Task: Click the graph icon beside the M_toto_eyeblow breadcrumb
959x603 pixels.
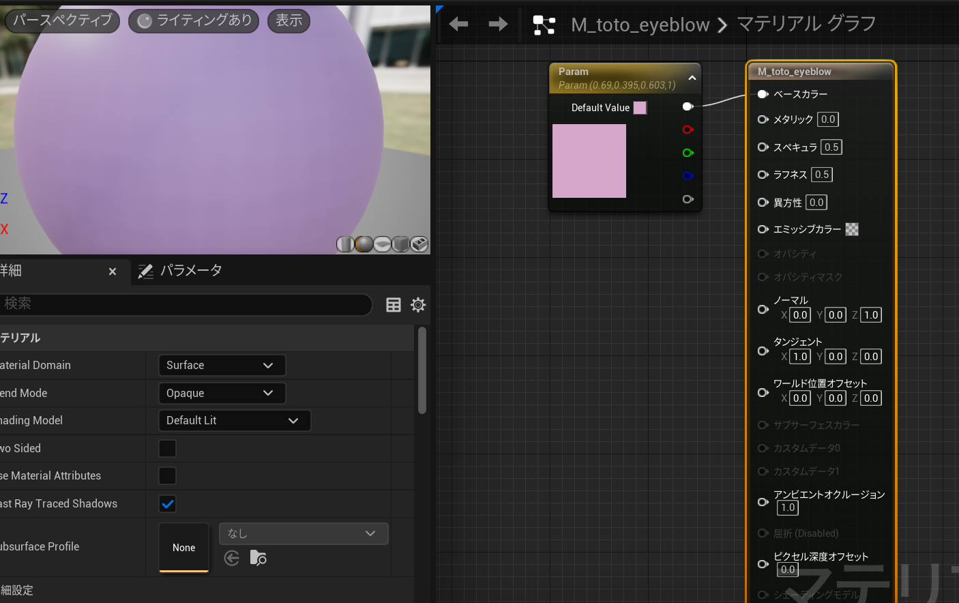Action: click(544, 25)
